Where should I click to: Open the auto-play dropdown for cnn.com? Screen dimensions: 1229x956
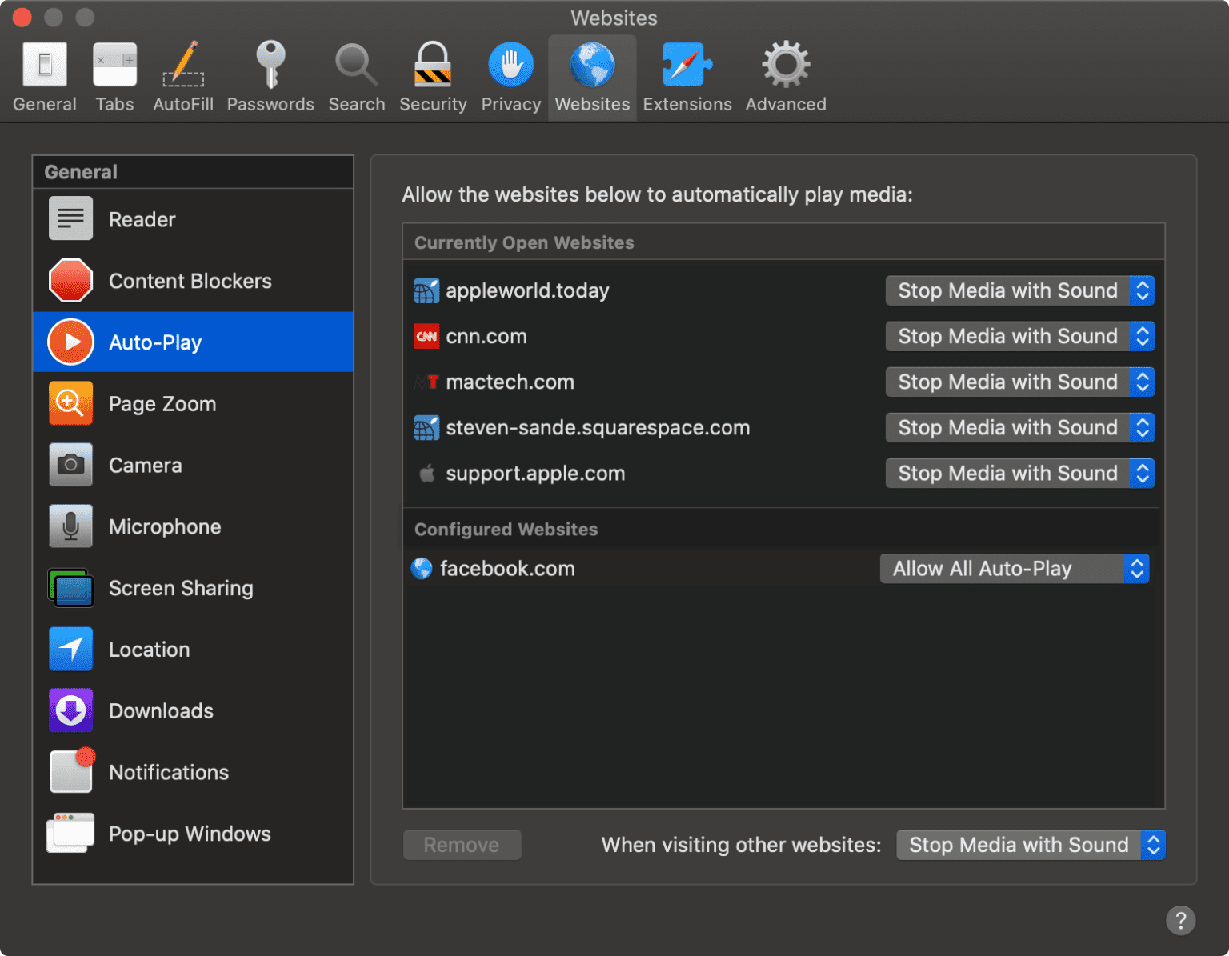tap(1019, 336)
